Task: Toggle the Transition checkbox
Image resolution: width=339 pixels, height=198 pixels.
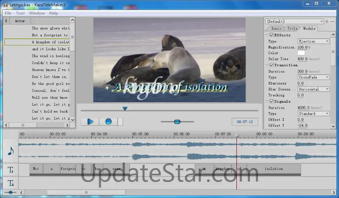Action: click(x=272, y=65)
